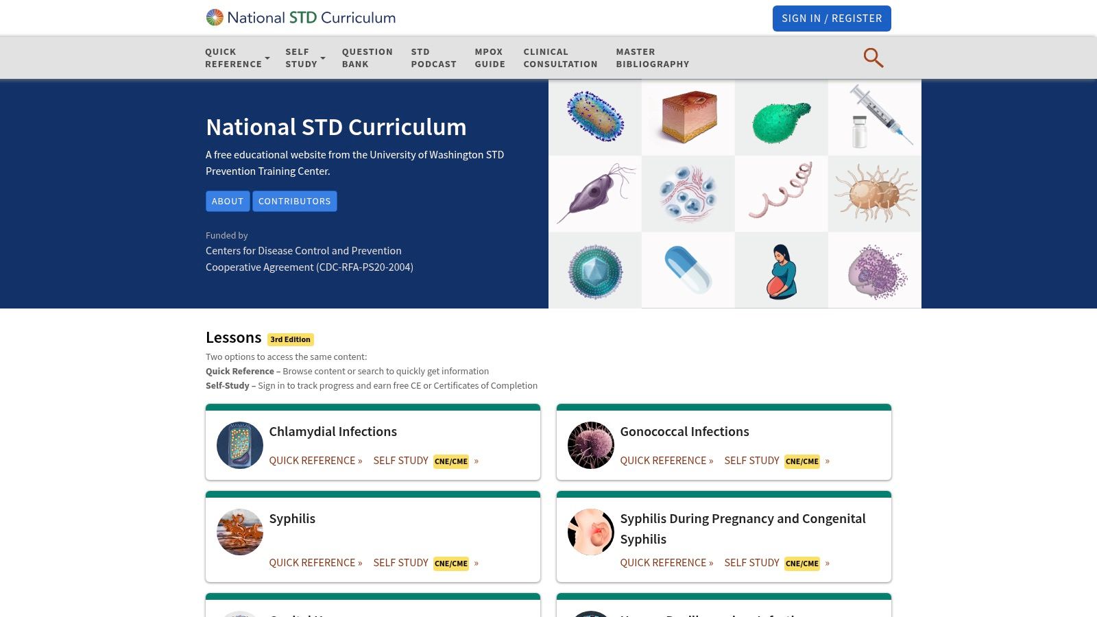1097x617 pixels.
Task: Open Self Study for Gonococcal Infections
Action: (777, 461)
